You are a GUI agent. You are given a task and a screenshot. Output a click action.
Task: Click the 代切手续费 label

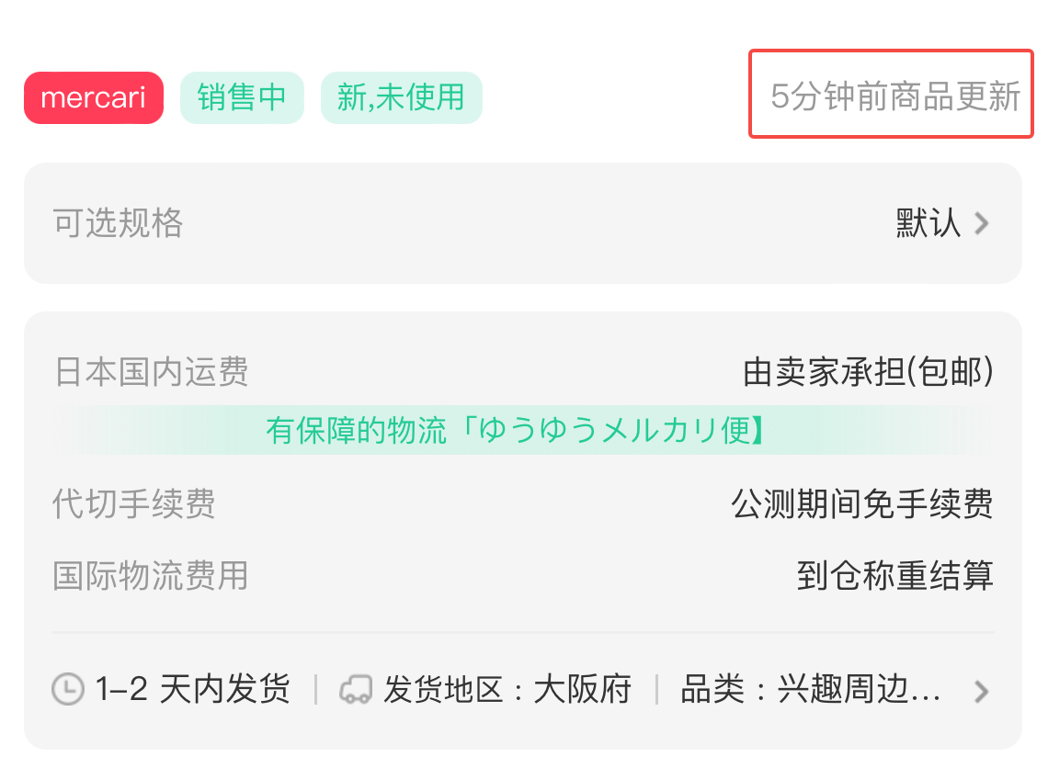pos(134,503)
